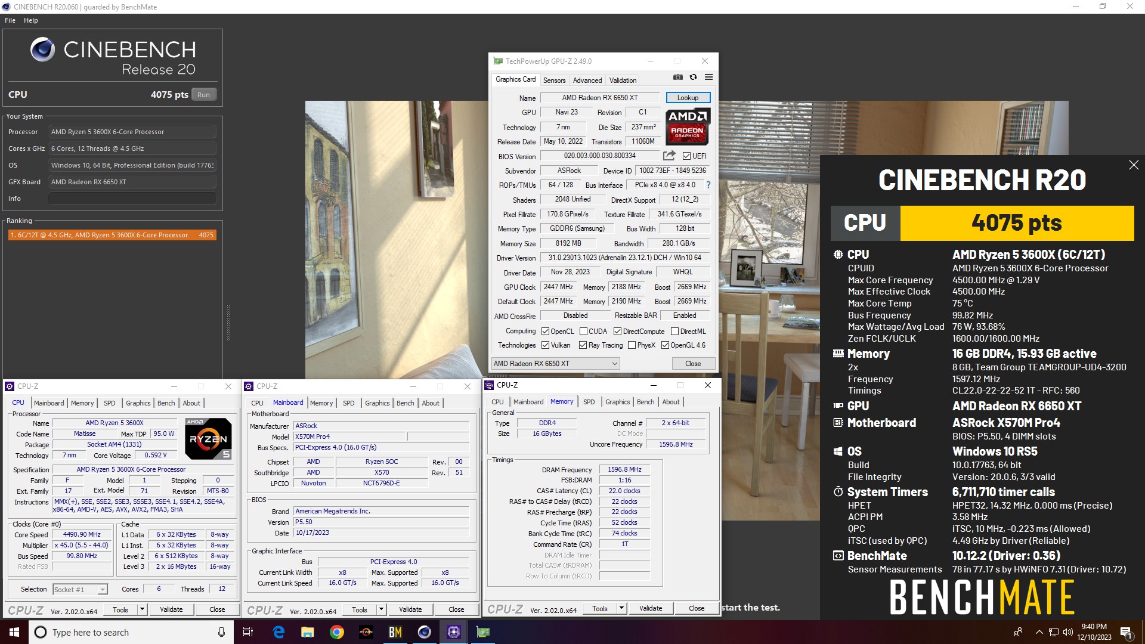Click Close in middle CPU-Z window

click(x=456, y=609)
